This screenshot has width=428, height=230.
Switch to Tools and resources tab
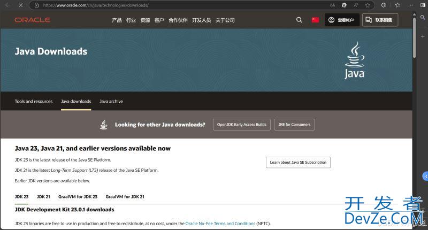(34, 102)
